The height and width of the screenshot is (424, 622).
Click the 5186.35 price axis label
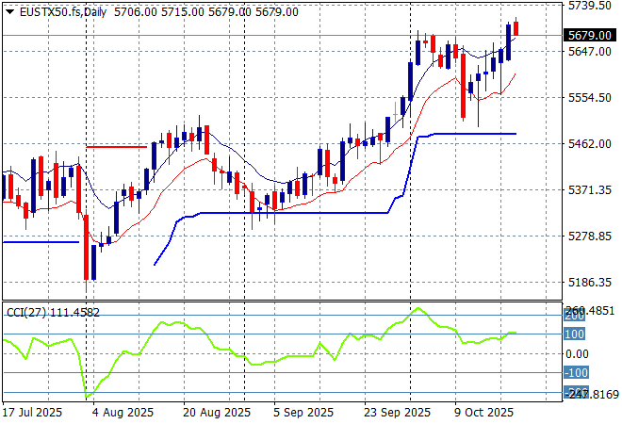click(x=588, y=282)
